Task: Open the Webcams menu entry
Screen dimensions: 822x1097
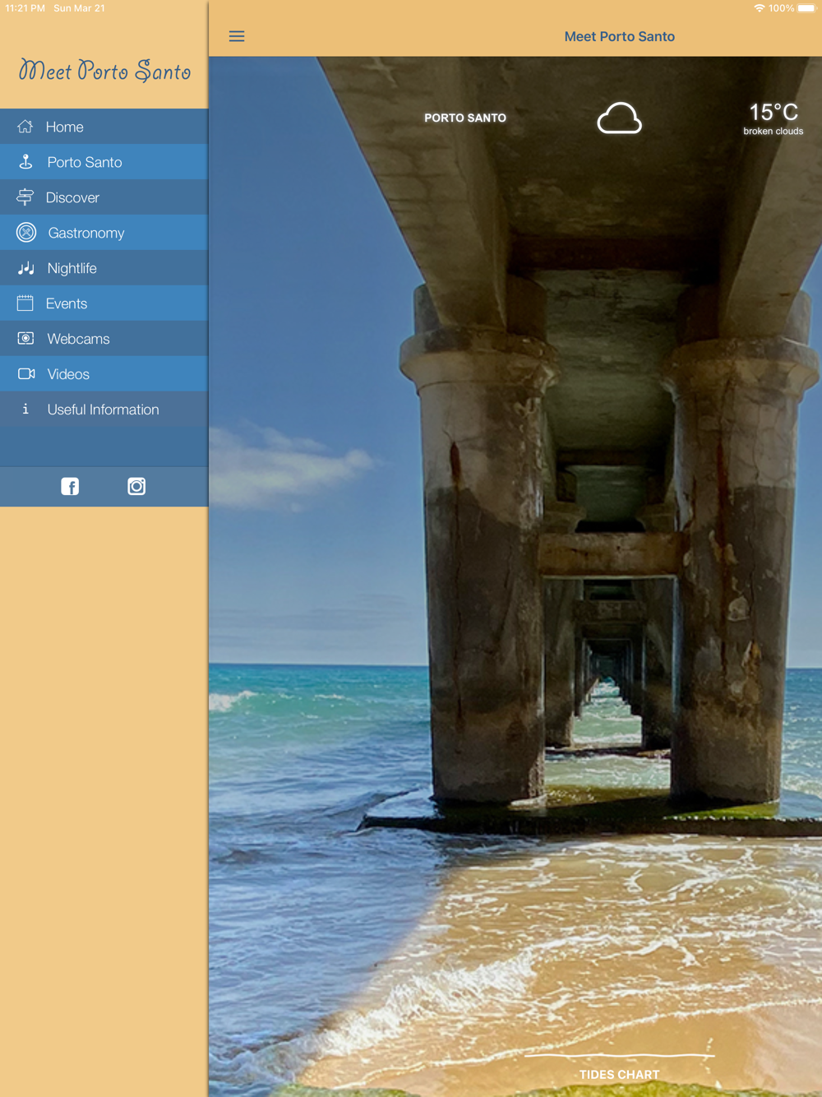Action: (104, 339)
